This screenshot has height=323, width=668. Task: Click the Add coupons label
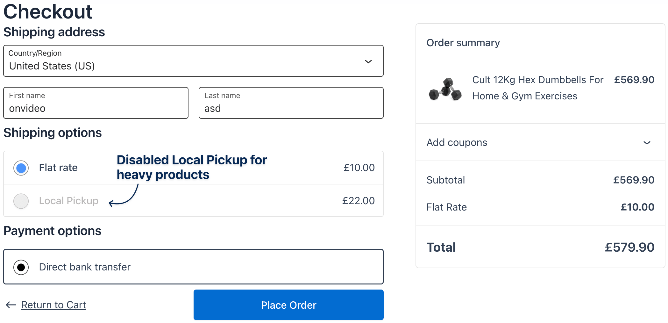(457, 142)
